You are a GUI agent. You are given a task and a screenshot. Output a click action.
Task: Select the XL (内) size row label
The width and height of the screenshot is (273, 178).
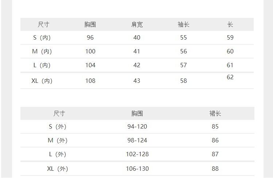(x=42, y=81)
